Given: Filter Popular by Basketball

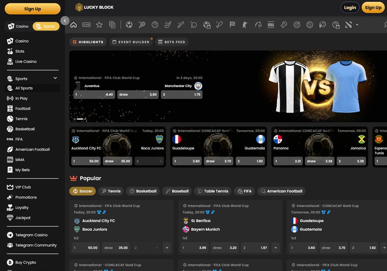Looking at the screenshot, I should (x=143, y=191).
